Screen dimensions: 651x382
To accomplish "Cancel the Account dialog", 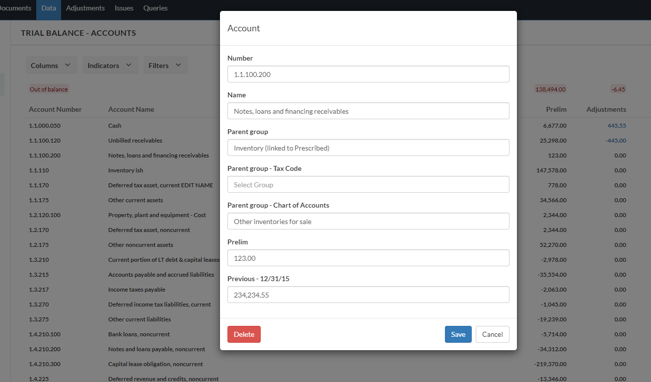I will pyautogui.click(x=493, y=334).
